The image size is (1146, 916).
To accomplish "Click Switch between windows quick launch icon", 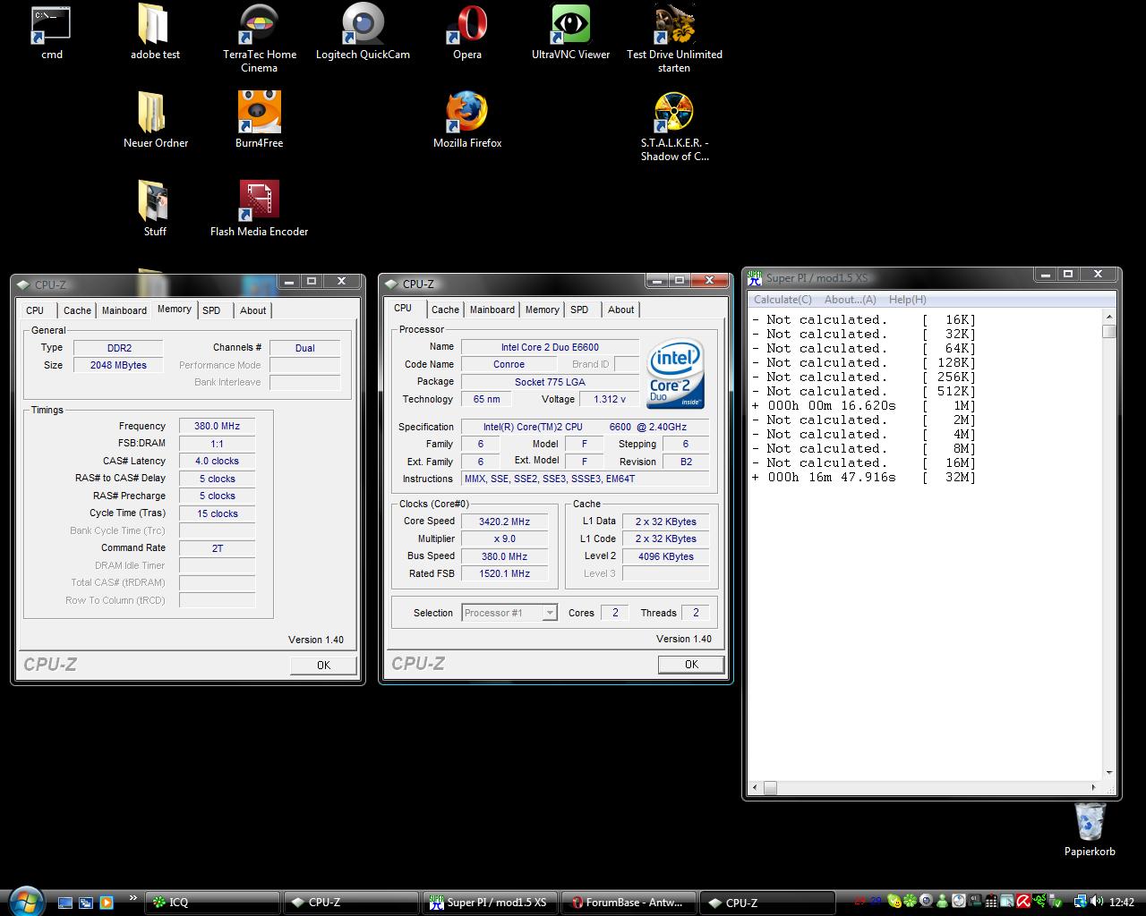I will point(86,903).
